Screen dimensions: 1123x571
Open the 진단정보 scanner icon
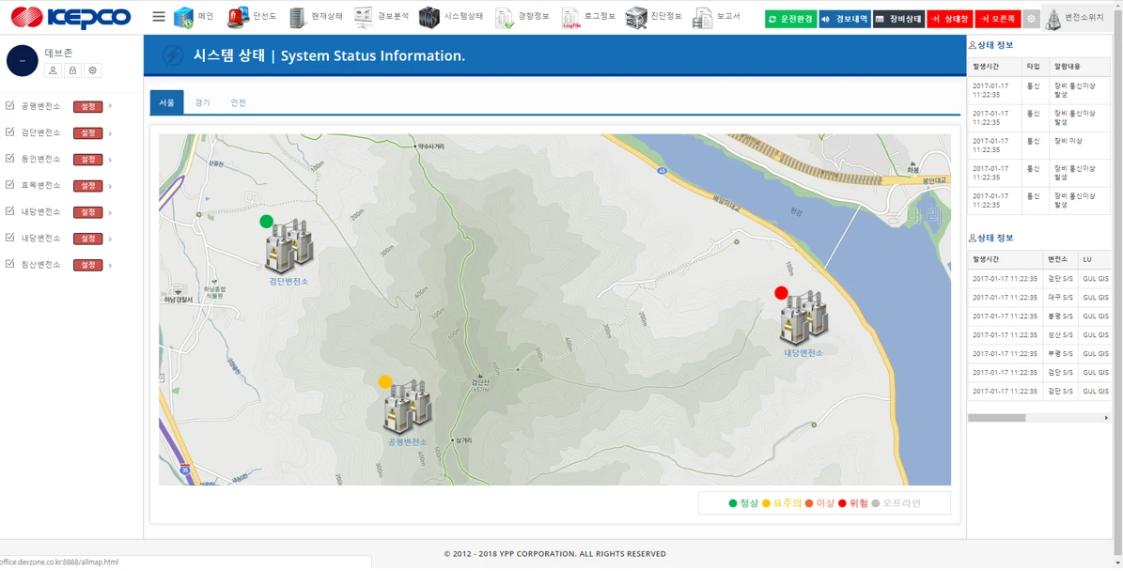[636, 17]
